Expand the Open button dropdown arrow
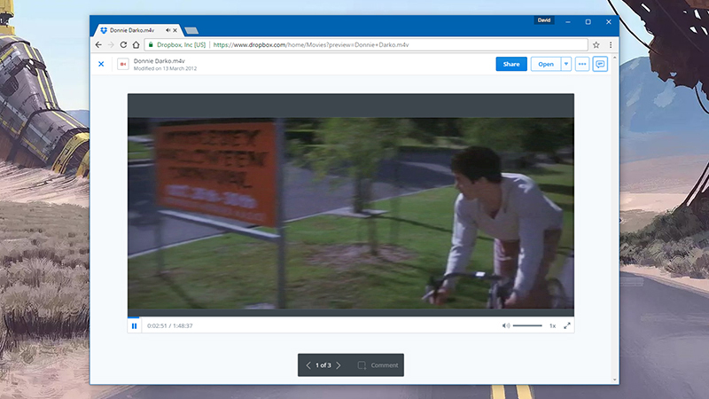 click(x=566, y=64)
